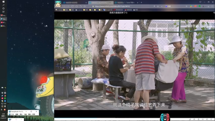Go to the browser home page
215x121 pixels.
click(77, 6)
